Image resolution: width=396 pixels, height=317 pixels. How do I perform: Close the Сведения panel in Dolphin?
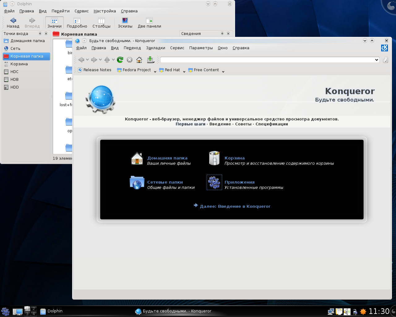pos(228,34)
